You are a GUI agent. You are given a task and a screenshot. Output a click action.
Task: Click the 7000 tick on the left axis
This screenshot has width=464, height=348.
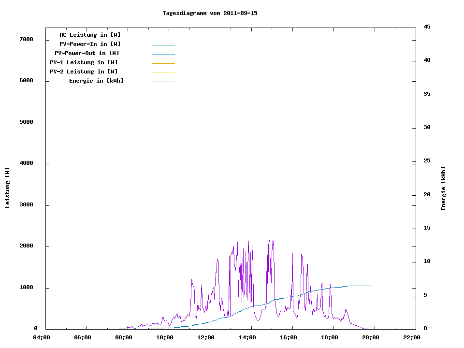(x=26, y=39)
